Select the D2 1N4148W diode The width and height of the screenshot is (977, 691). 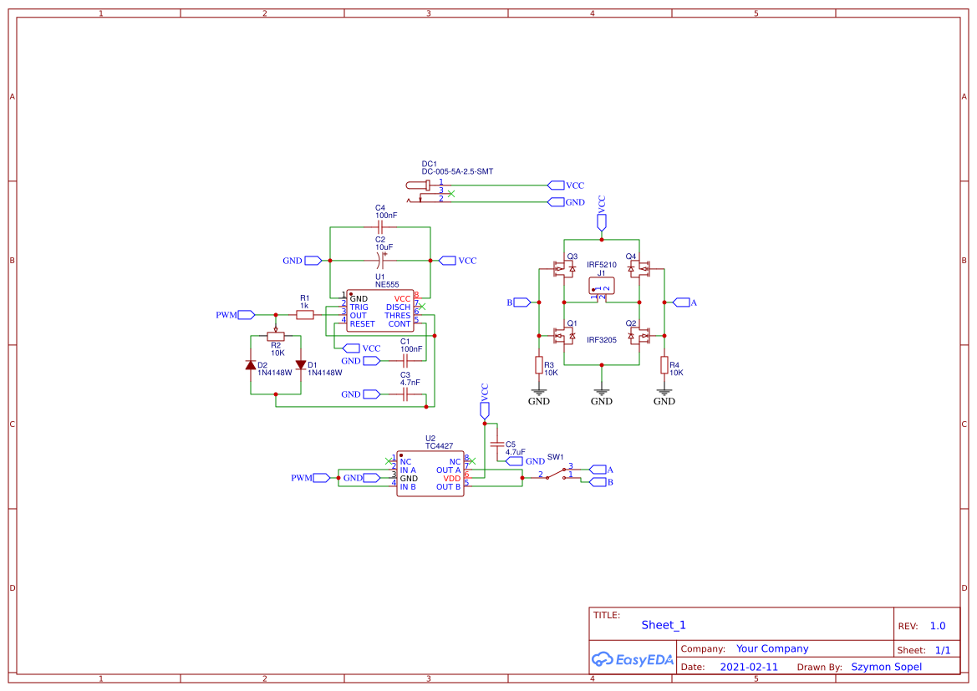pos(251,365)
